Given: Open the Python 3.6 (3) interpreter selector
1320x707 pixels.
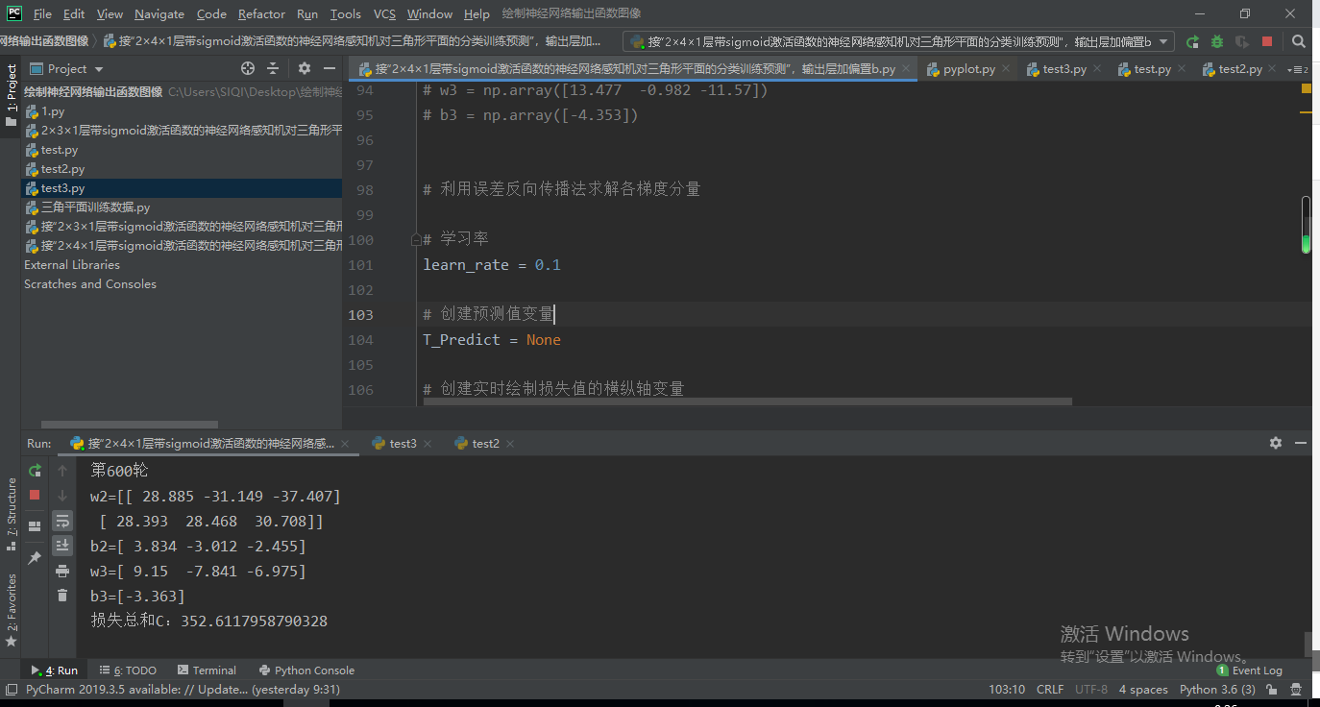Looking at the screenshot, I should (x=1217, y=689).
